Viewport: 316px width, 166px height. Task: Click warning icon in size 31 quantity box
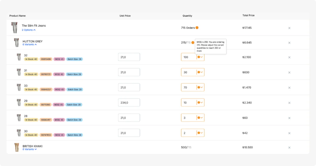(199, 72)
